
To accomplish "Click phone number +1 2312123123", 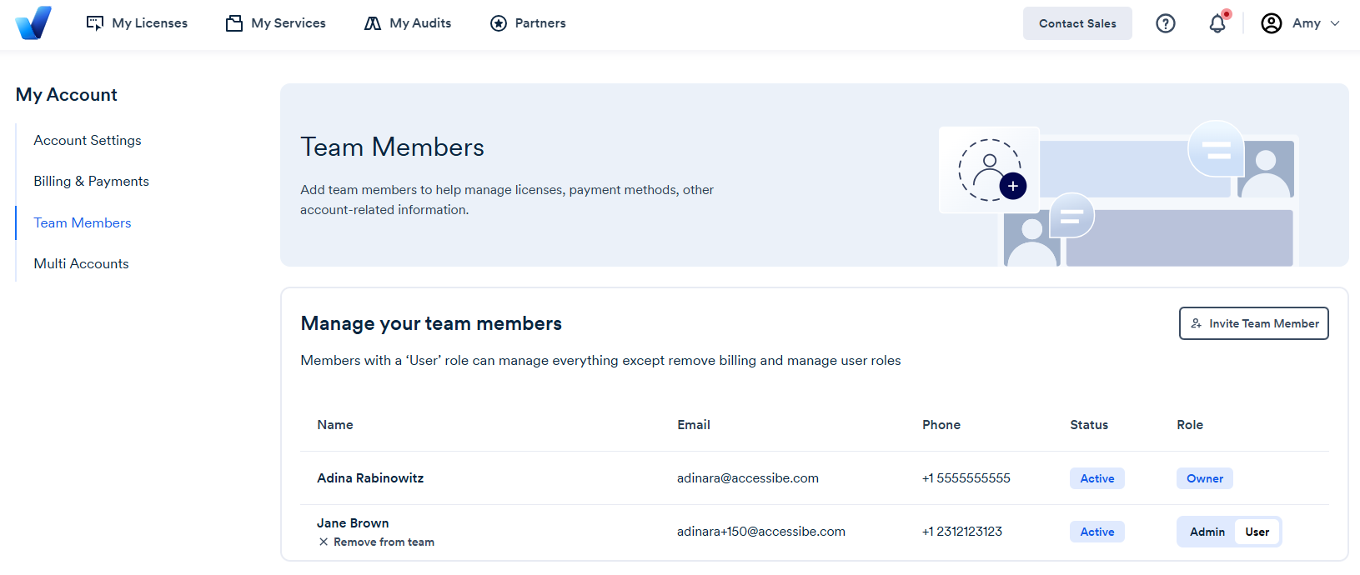I will tap(962, 532).
